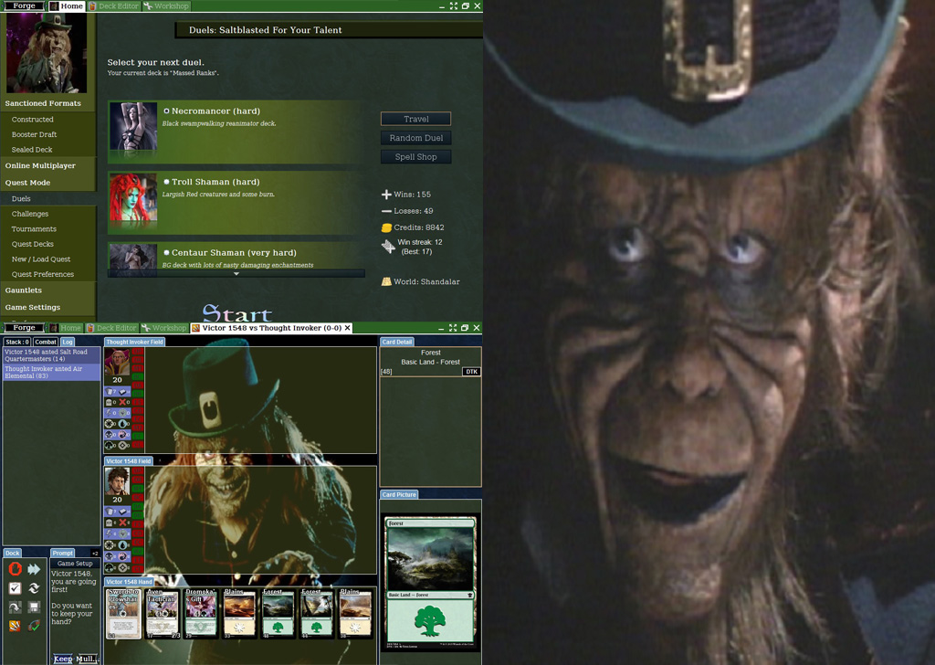Click the orange alpha strike icon in Dock
Viewport: 935px width, 665px height.
15,626
